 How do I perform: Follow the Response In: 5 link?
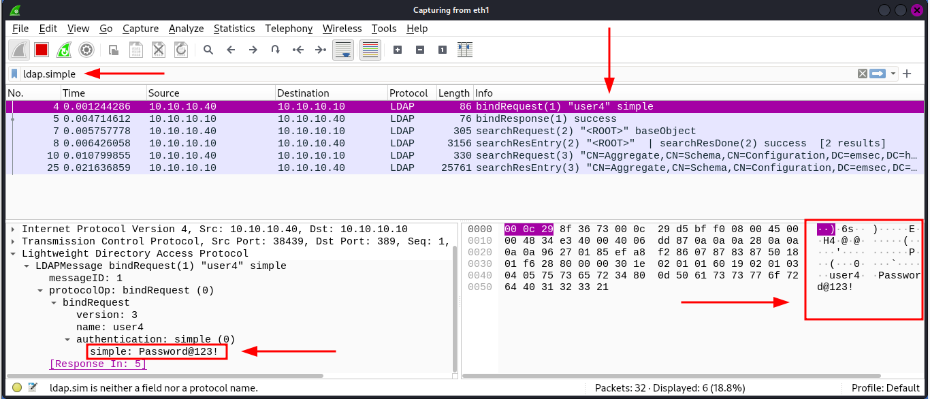[97, 364]
